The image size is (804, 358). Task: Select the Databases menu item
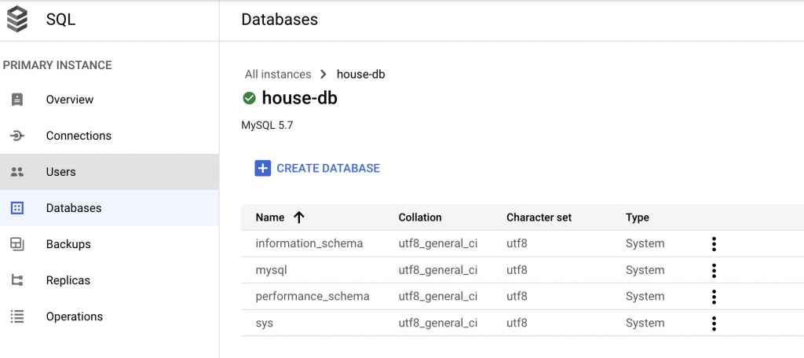click(x=110, y=208)
